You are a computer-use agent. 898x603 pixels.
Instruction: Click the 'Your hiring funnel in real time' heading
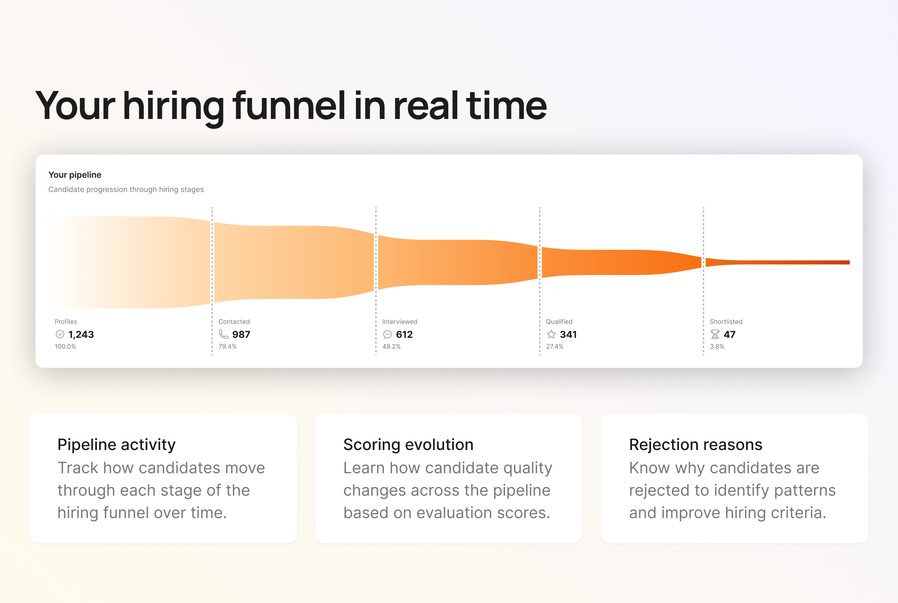(291, 106)
